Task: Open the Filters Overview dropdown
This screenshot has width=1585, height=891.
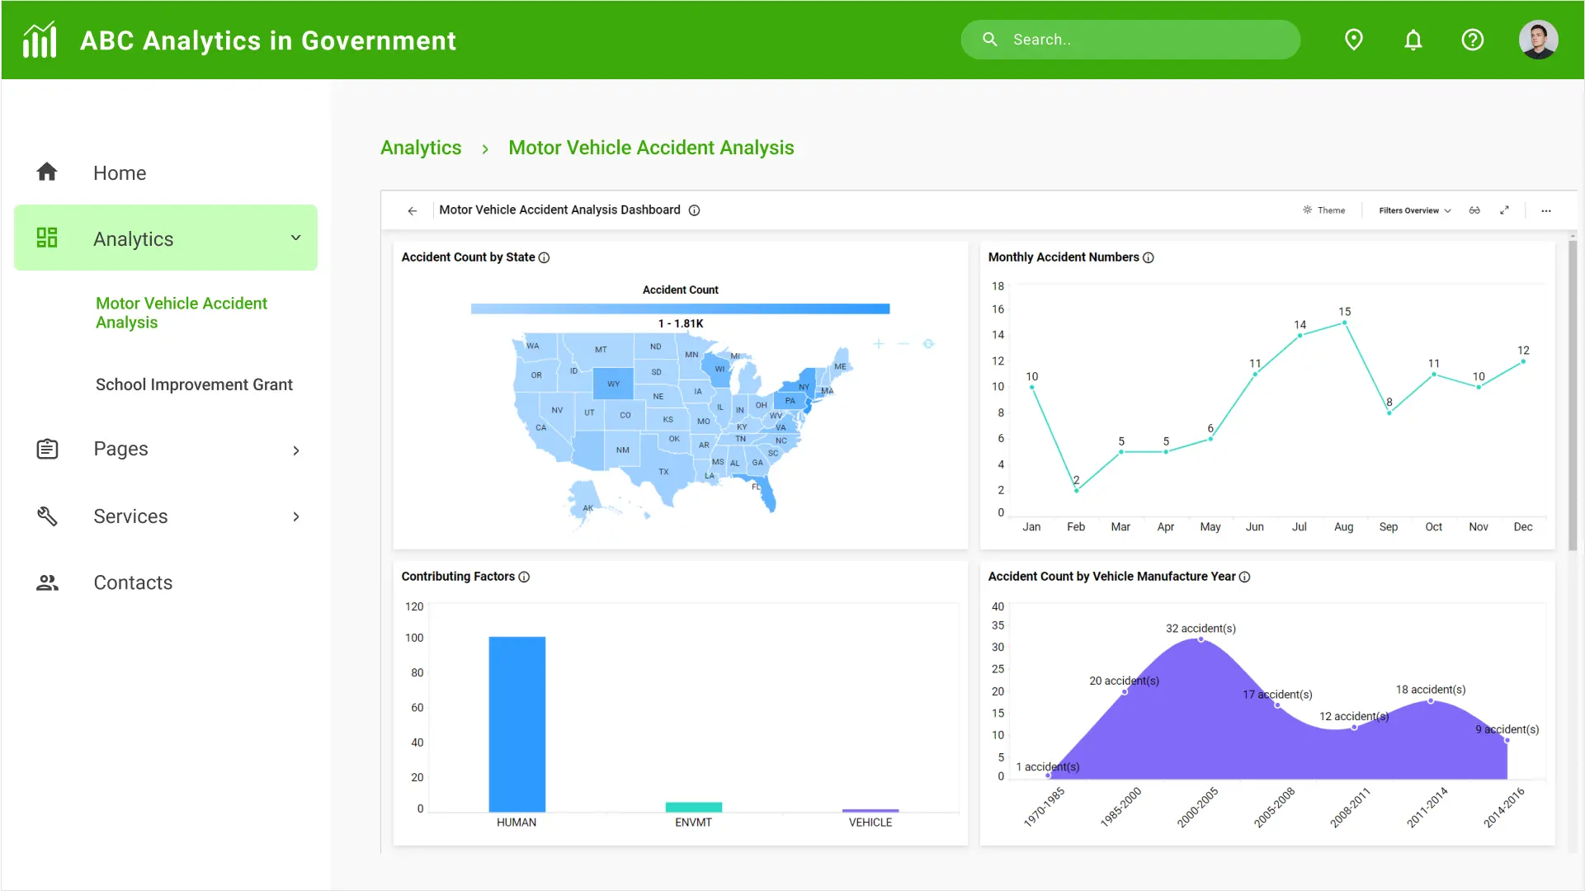Action: [x=1411, y=210]
